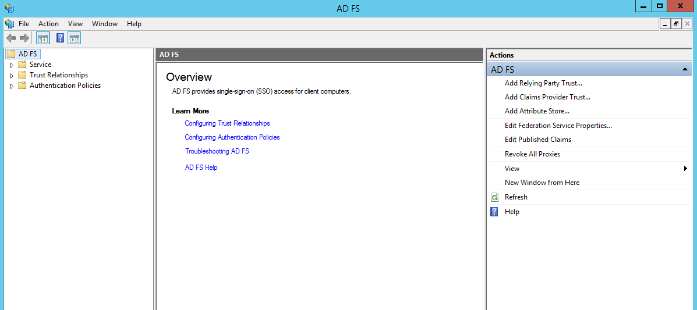
Task: Toggle the Show/Hide Console Tree icon
Action: tap(43, 38)
